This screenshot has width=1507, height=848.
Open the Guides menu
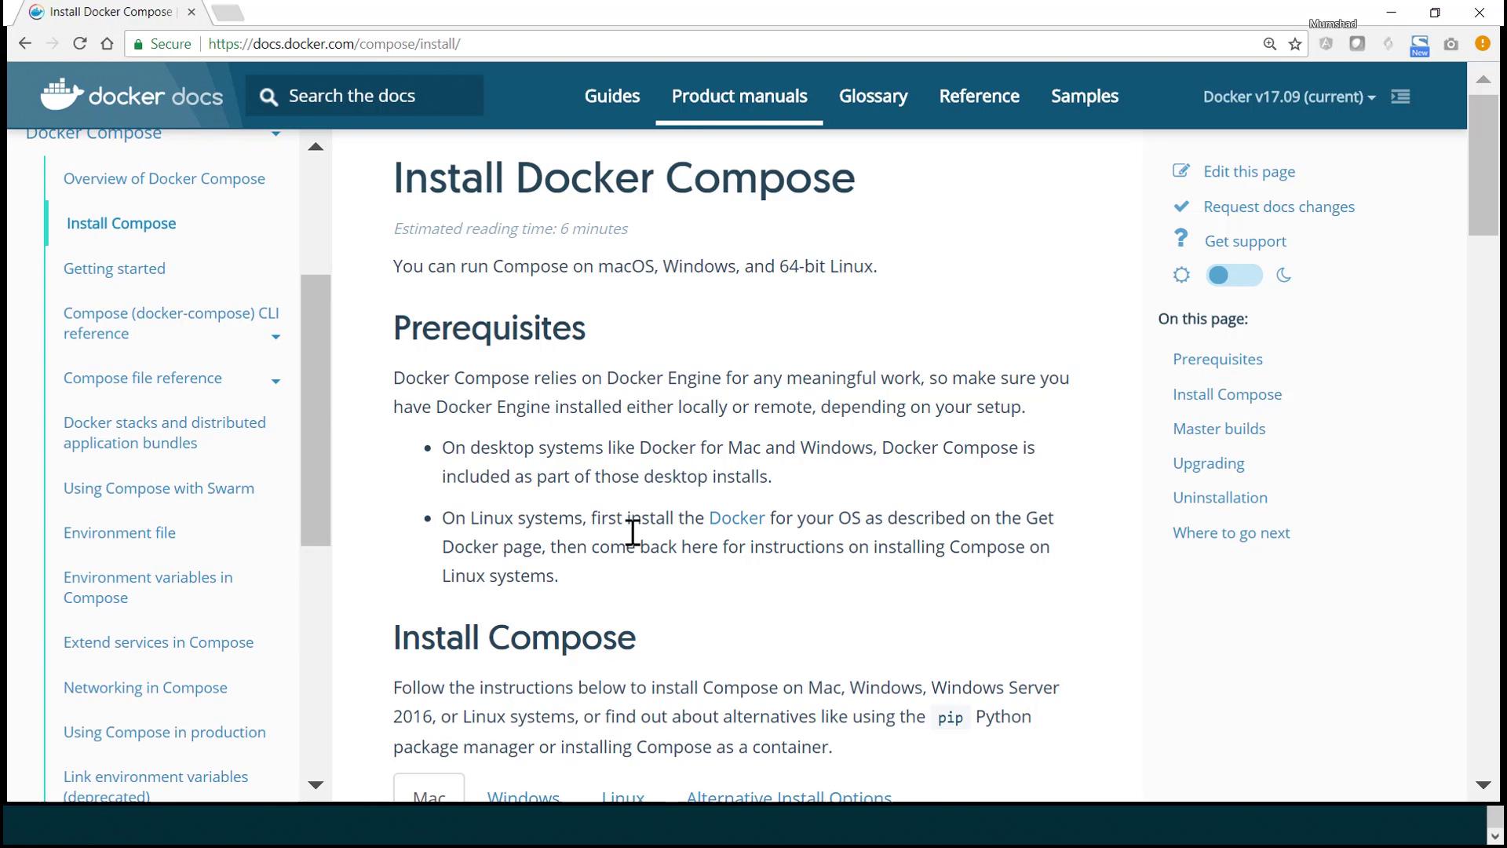tap(611, 96)
